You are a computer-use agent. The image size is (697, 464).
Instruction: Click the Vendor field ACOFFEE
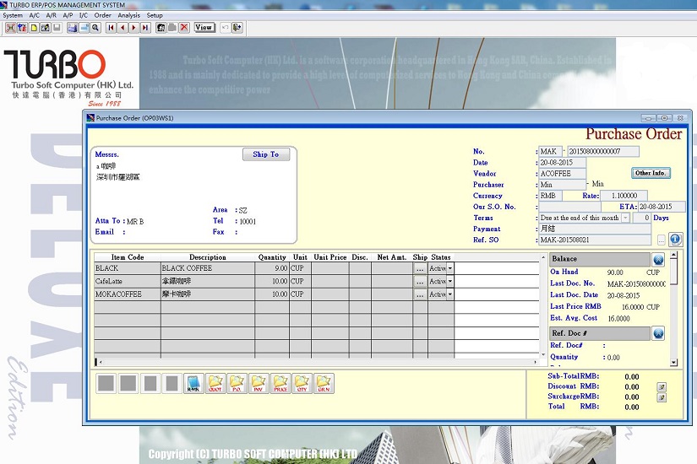click(563, 174)
